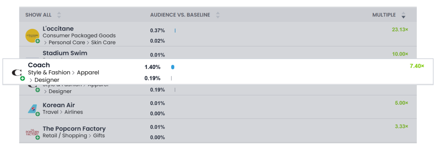The width and height of the screenshot is (436, 150).
Task: Click the blue audience bar for Coach
Action: point(173,67)
